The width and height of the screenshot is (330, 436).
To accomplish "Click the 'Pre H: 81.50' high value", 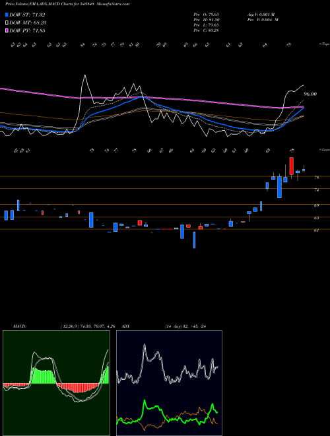I will [206, 20].
